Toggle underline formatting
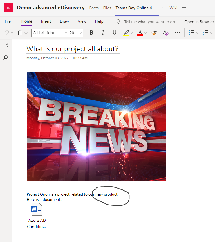The width and height of the screenshot is (215, 242). (x=115, y=33)
